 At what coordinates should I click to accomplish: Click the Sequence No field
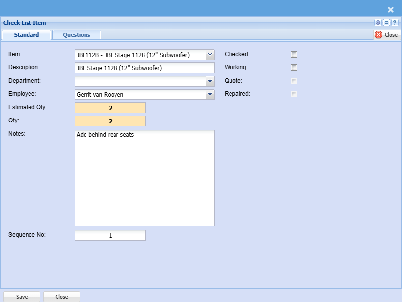coord(110,235)
